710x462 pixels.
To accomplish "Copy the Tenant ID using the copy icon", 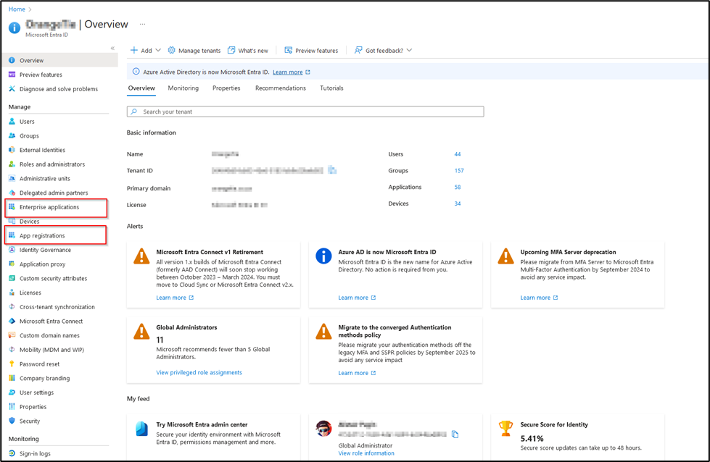I will click(x=331, y=171).
